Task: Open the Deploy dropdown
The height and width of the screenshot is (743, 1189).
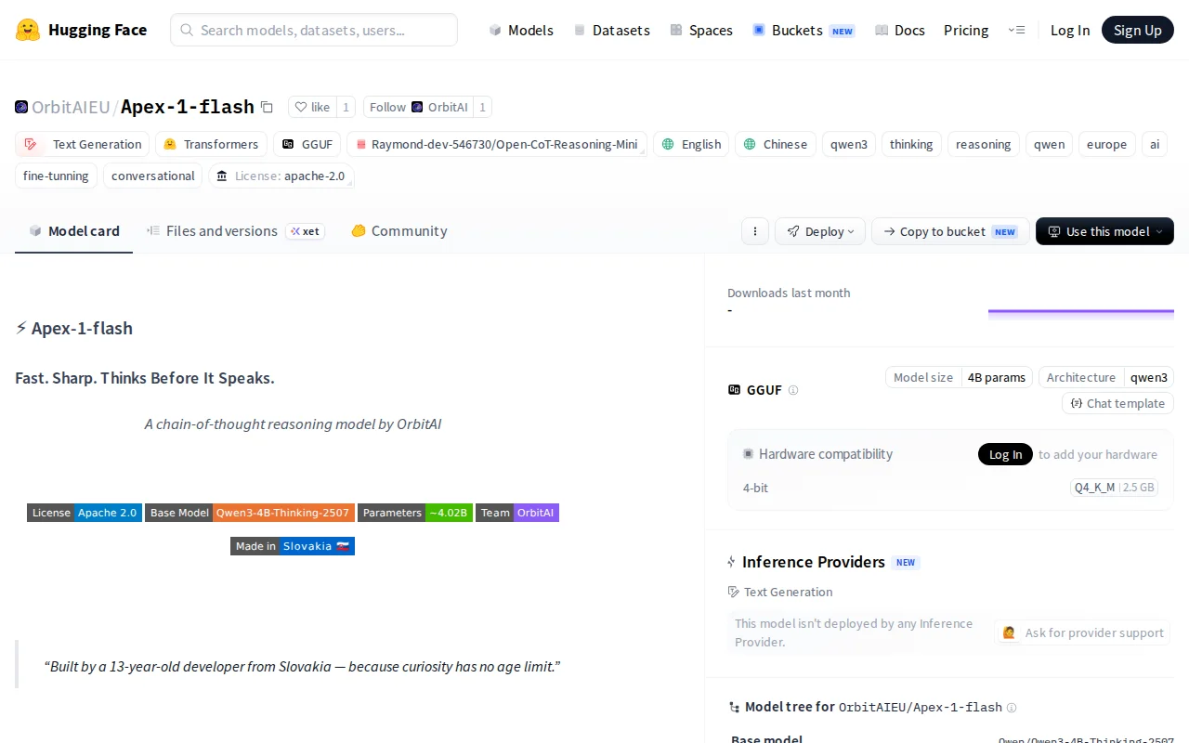Action: pos(820,231)
